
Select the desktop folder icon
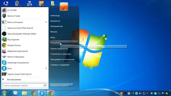point(53,3)
